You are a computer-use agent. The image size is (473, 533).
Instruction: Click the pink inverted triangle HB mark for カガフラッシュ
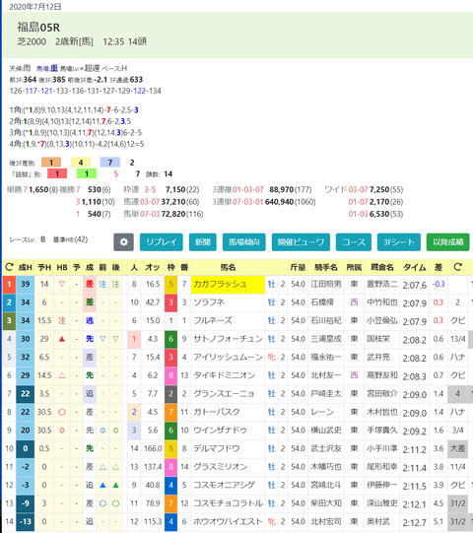point(62,284)
